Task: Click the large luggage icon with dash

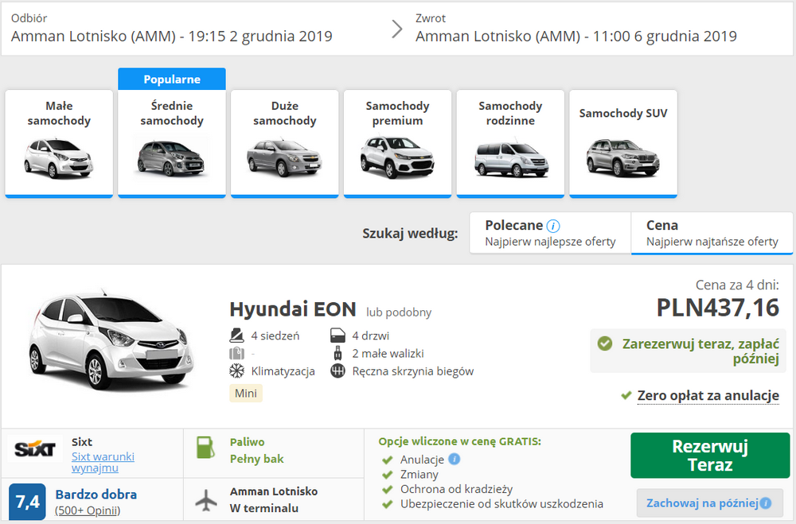Action: [236, 353]
